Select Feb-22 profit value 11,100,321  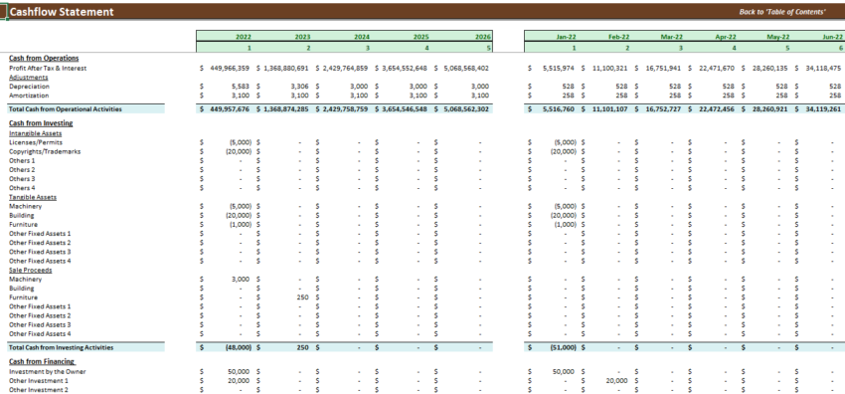click(x=611, y=69)
